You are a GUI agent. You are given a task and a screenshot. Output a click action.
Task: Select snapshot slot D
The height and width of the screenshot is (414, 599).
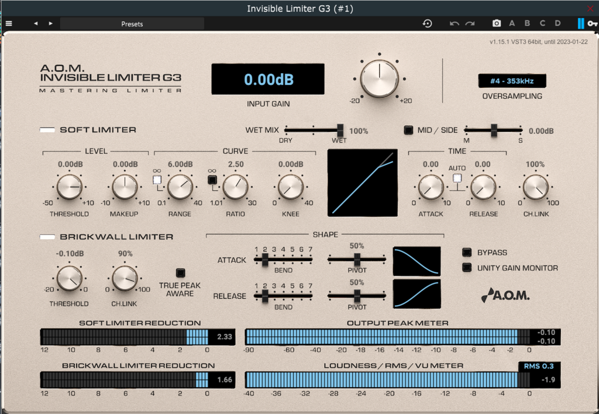coord(557,23)
